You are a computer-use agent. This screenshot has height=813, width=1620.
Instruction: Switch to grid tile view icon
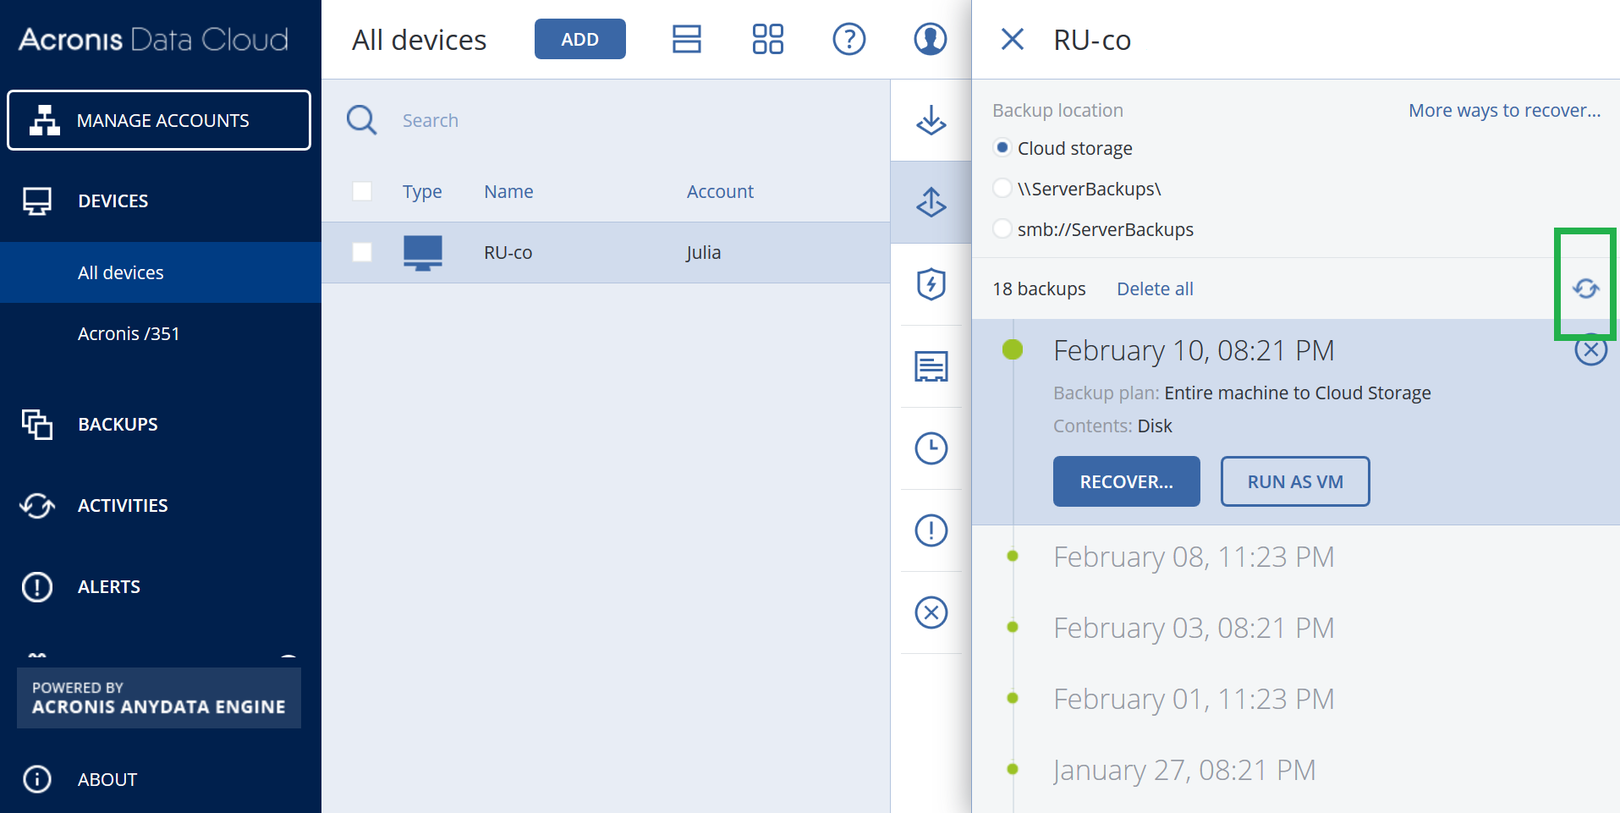(767, 39)
